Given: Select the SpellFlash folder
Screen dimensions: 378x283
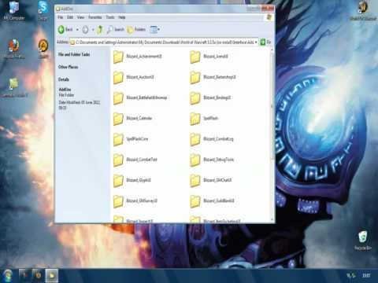Looking at the screenshot, I should pos(204,119).
